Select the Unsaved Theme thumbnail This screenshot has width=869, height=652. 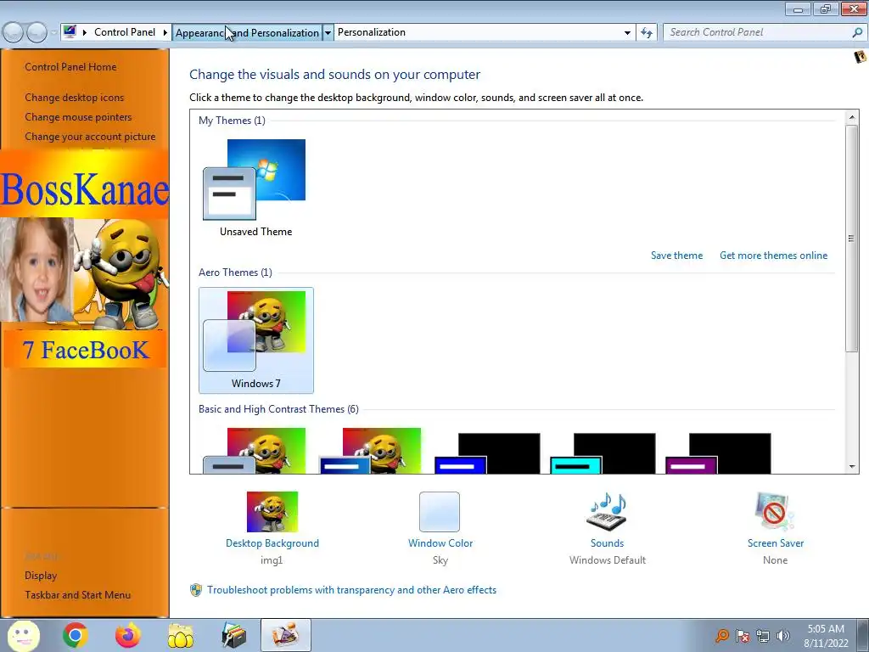[x=255, y=188]
